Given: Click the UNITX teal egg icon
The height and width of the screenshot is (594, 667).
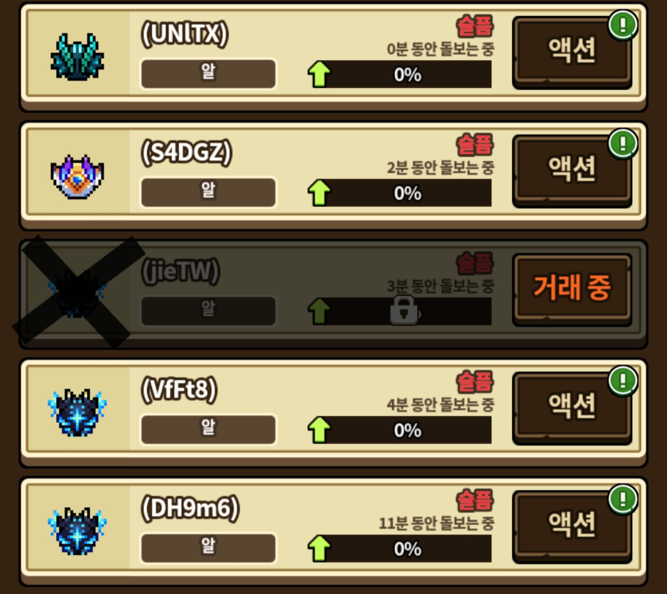Looking at the screenshot, I should point(77,57).
